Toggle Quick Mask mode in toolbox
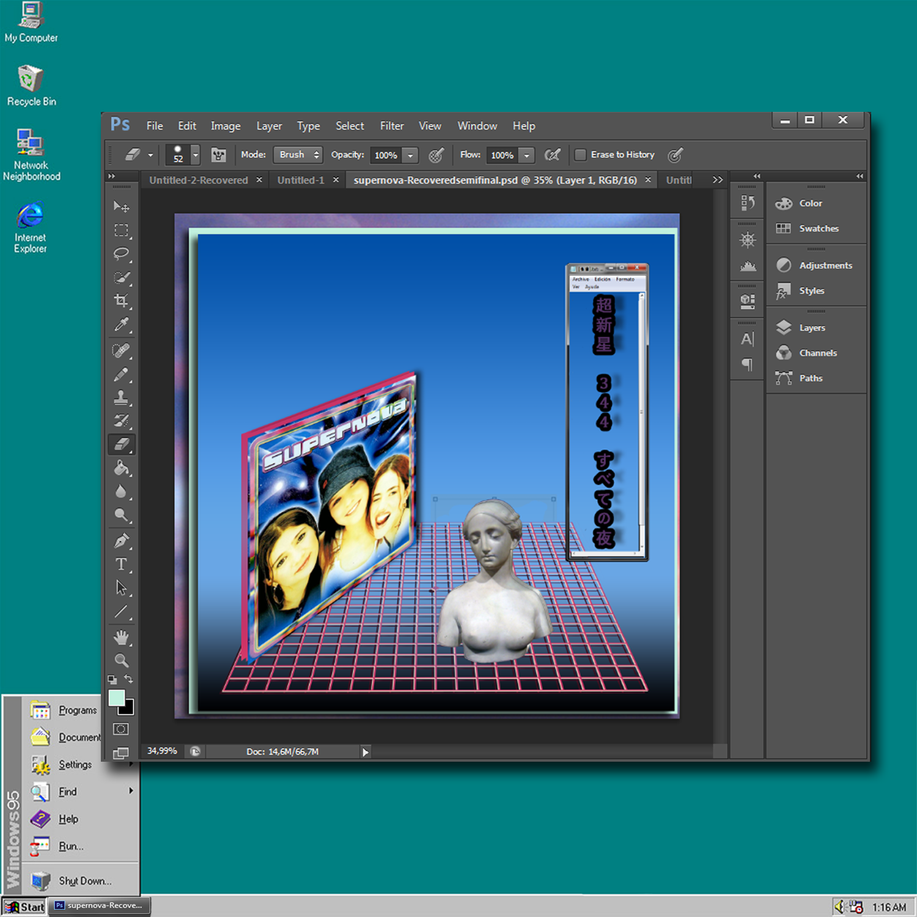This screenshot has height=917, width=917. click(x=121, y=729)
